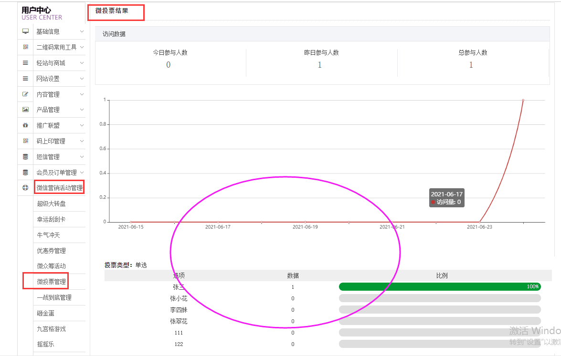This screenshot has height=356, width=561.
Task: Expand the 网站设置 chevron arrow
Action: tap(82, 79)
